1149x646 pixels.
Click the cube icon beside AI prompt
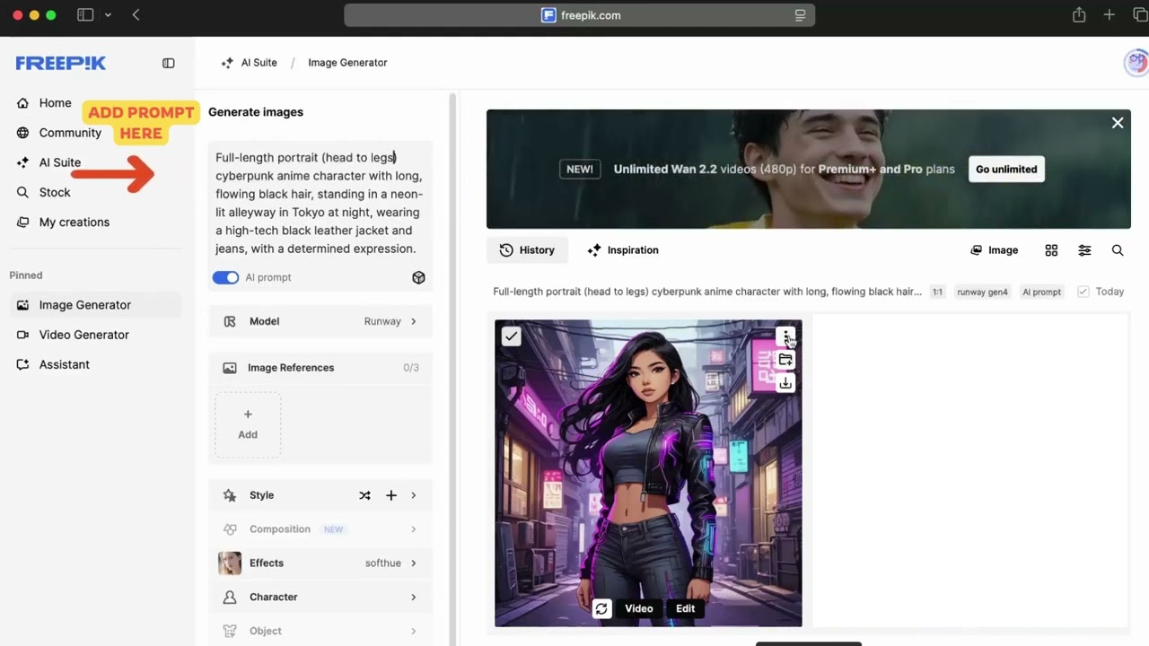tap(418, 277)
